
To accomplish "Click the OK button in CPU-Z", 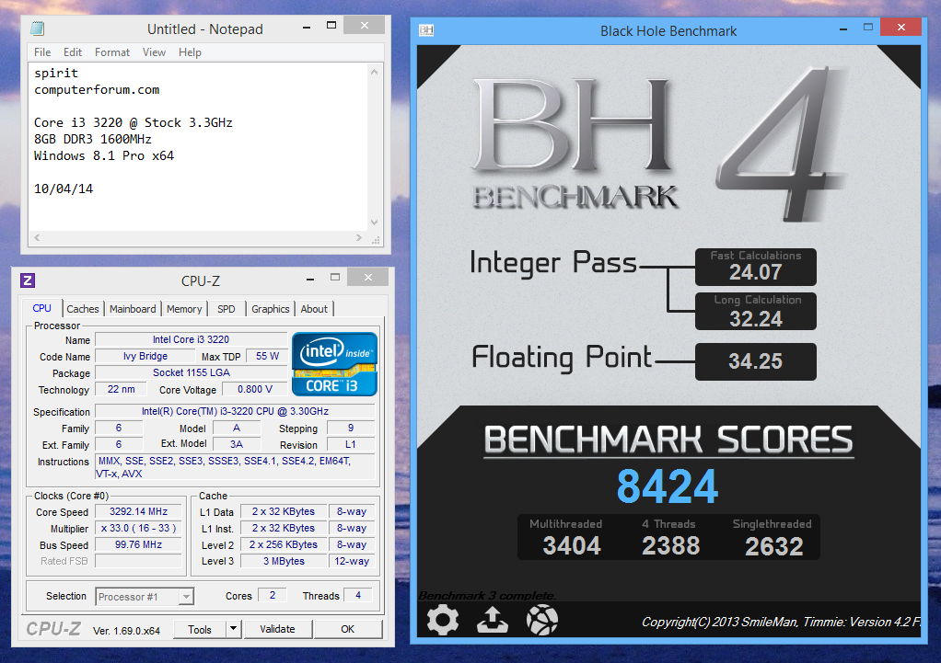I will coord(348,629).
